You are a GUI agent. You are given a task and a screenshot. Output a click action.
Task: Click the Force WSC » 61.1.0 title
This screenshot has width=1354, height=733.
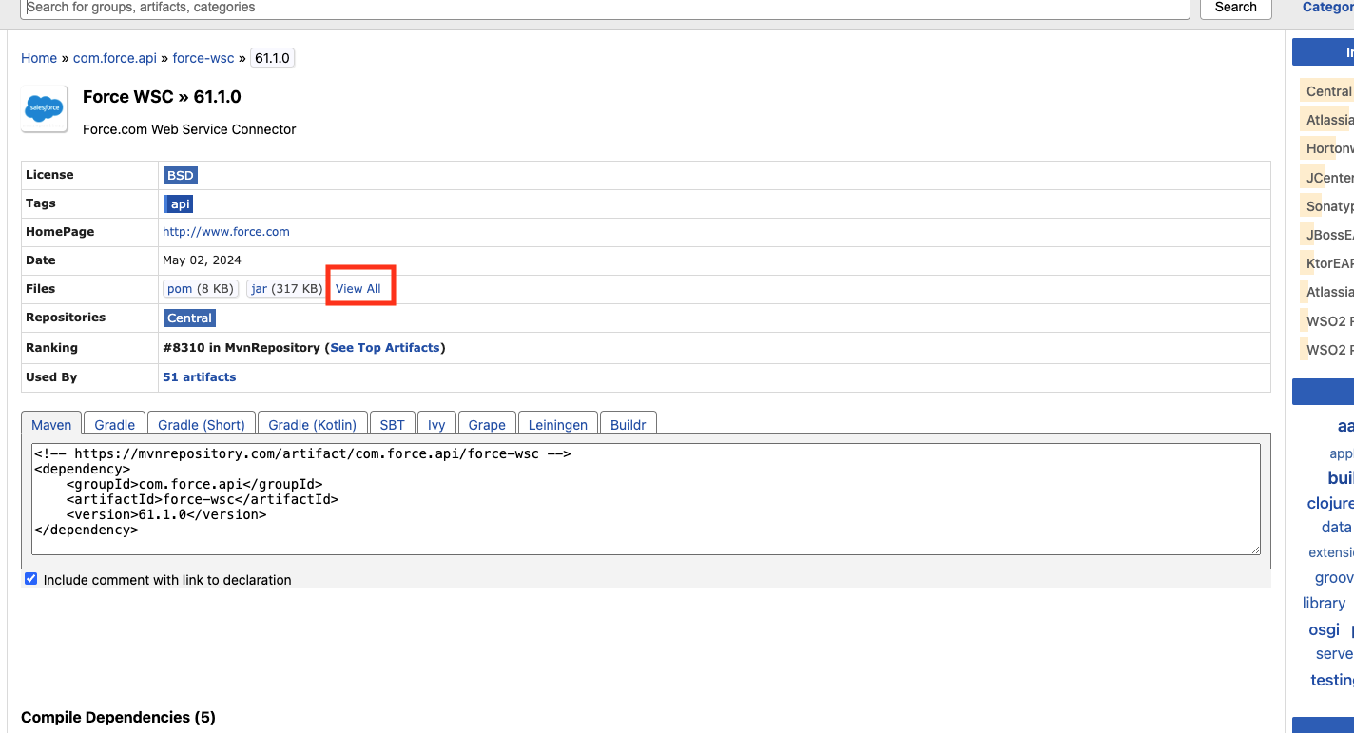coord(162,97)
